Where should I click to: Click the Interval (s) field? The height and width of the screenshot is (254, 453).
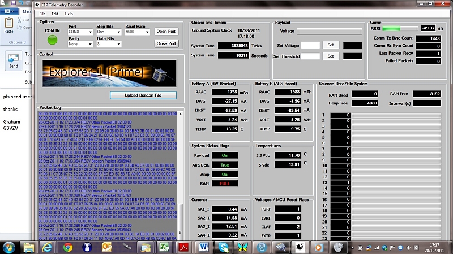click(427, 103)
